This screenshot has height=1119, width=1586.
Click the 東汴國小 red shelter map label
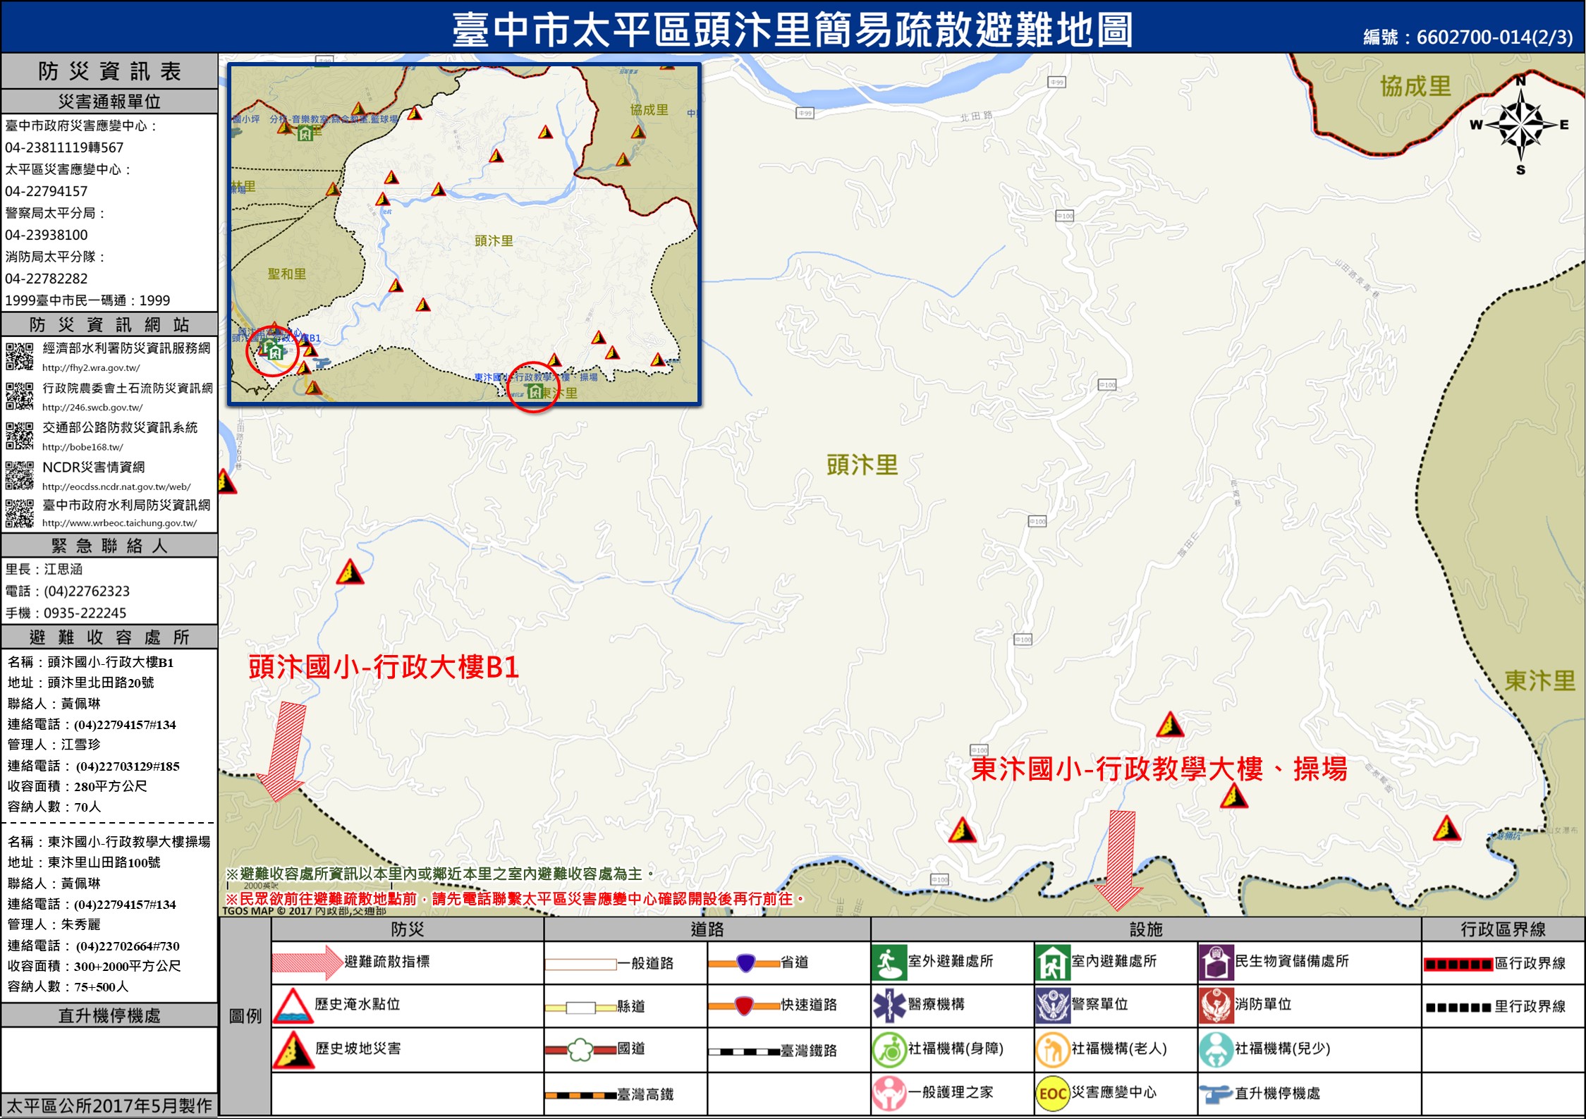coord(1159,769)
